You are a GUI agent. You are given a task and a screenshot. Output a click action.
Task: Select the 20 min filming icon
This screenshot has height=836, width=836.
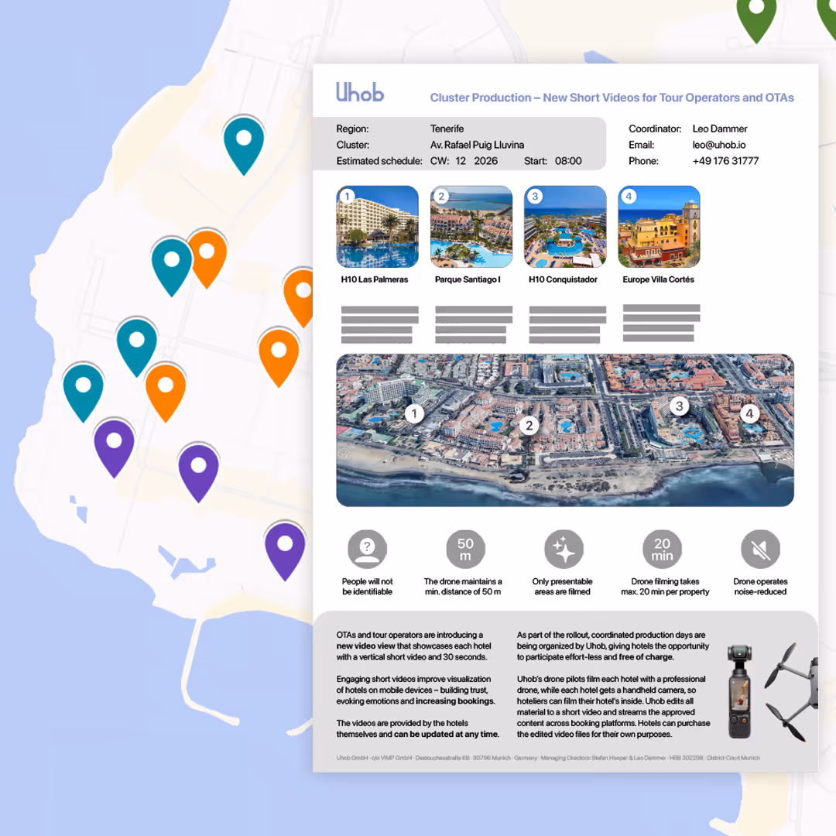[662, 549]
